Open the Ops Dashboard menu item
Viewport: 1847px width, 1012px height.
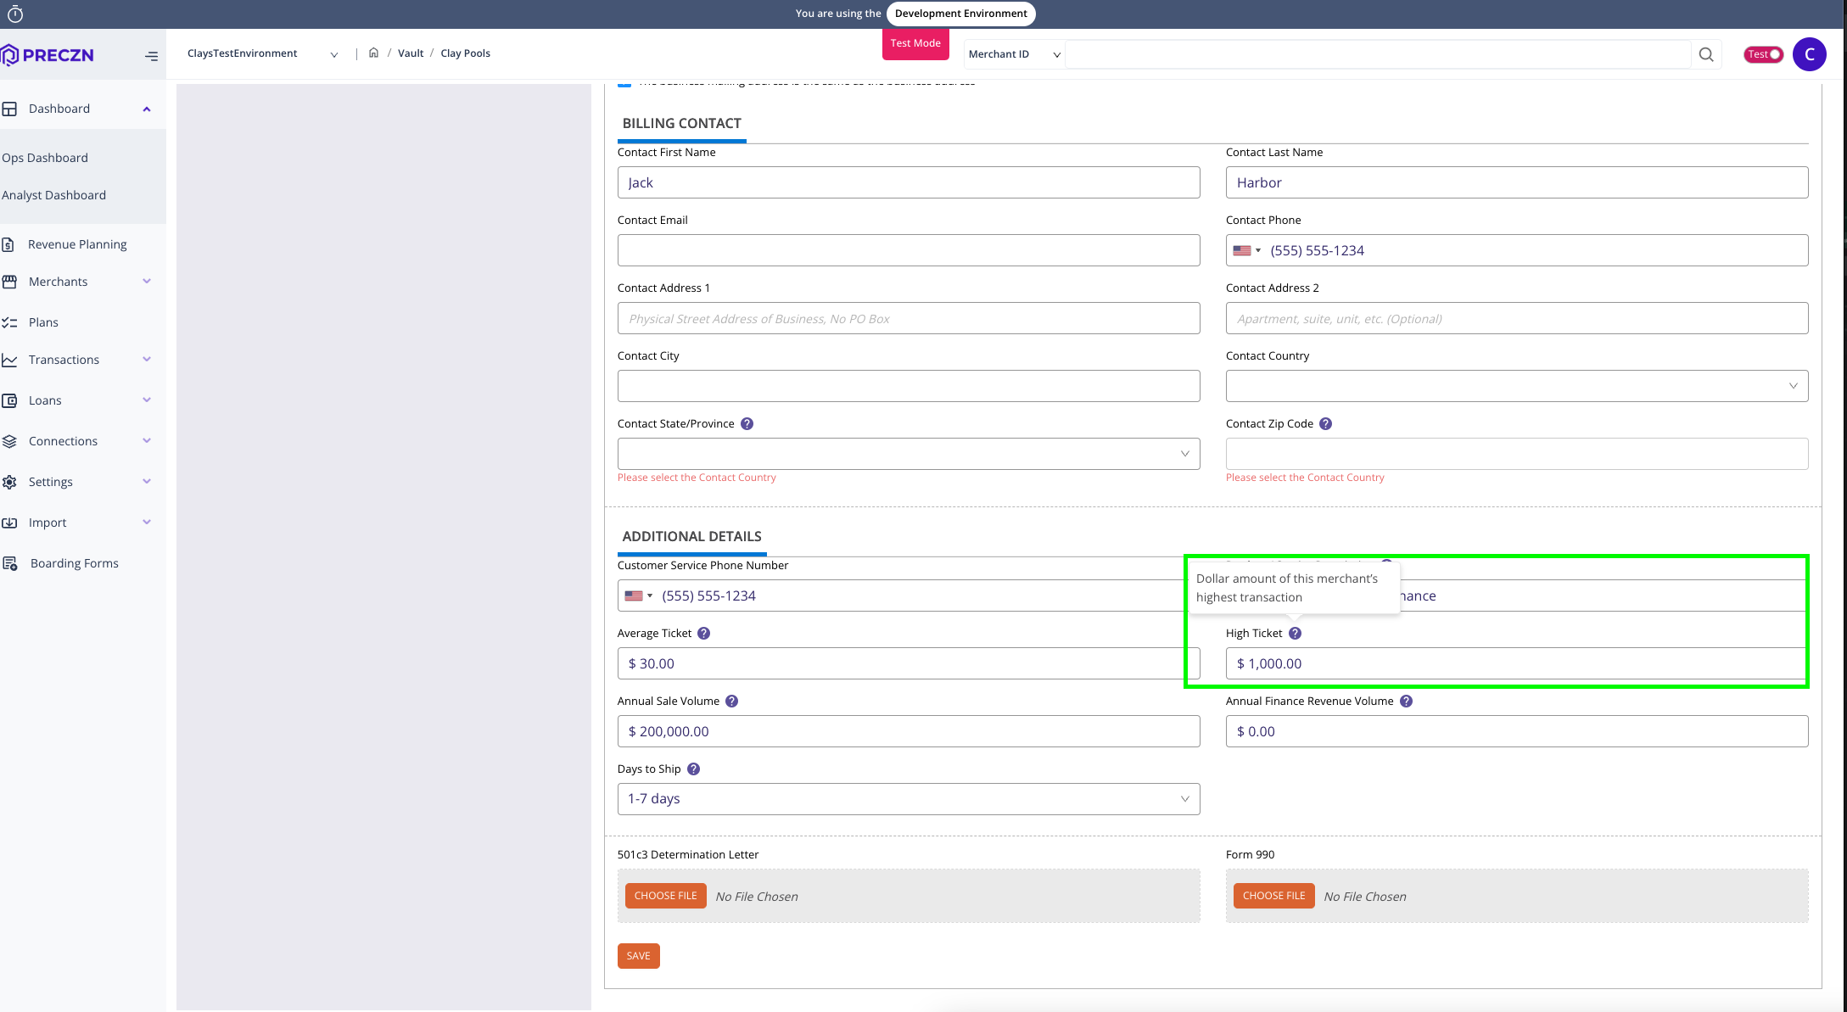click(45, 157)
